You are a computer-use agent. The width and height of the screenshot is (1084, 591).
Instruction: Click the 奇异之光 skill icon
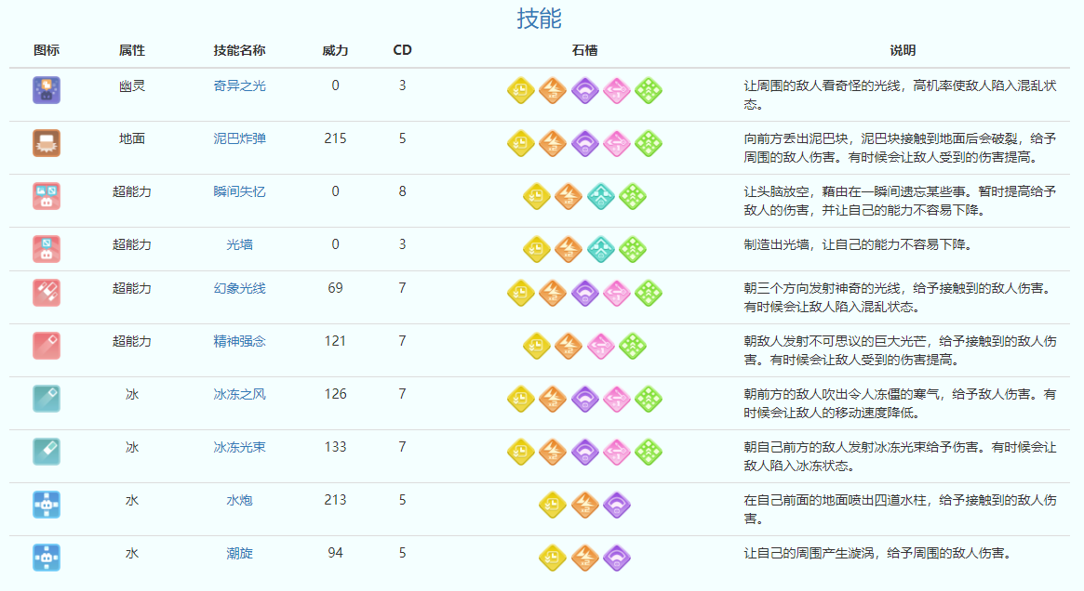point(47,90)
